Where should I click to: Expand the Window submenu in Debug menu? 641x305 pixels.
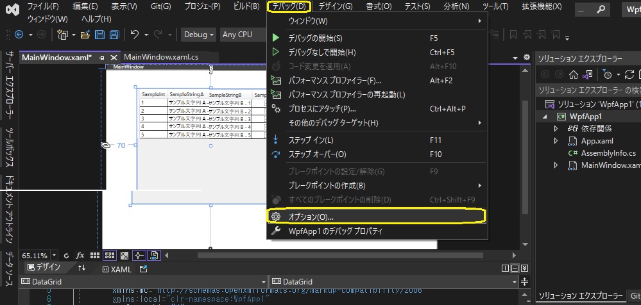pos(377,21)
